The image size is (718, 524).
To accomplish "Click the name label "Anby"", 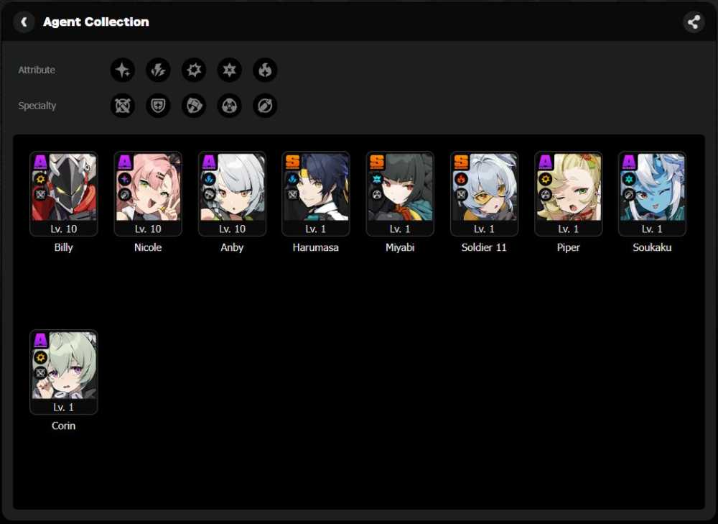I will [x=232, y=247].
